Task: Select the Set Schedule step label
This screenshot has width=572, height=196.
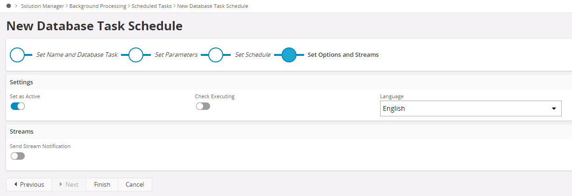Action: click(253, 55)
